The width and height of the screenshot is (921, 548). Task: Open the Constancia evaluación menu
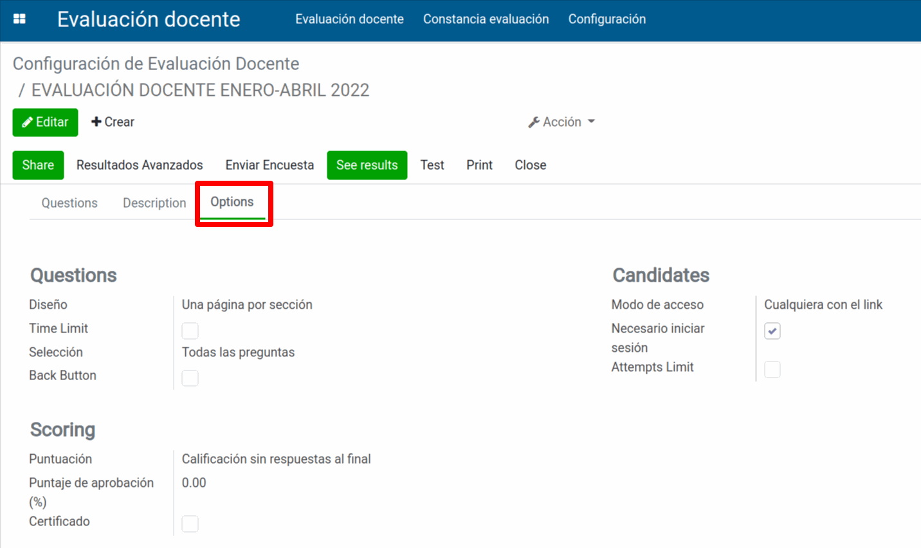[486, 19]
